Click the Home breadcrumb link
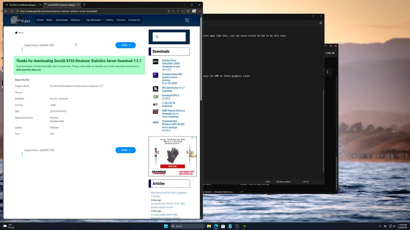The height and width of the screenshot is (230, 410). [21, 33]
